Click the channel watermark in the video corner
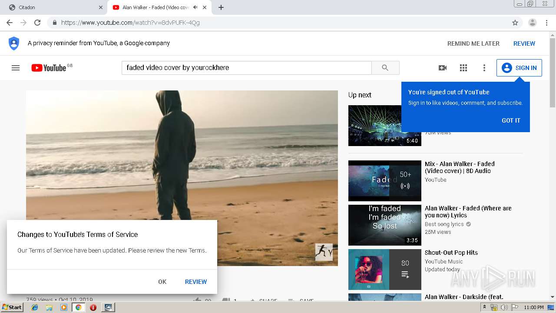Screen dimensions: 556x313 [x=324, y=252]
